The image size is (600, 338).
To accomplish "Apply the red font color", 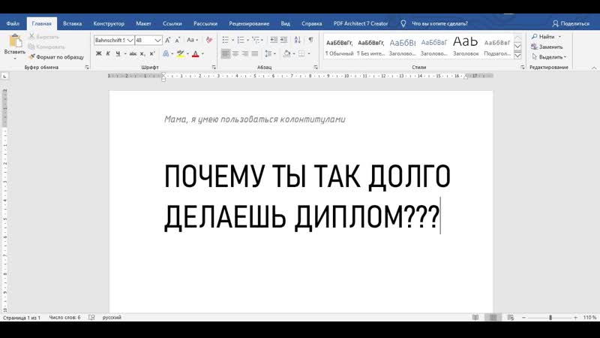I will (x=196, y=53).
